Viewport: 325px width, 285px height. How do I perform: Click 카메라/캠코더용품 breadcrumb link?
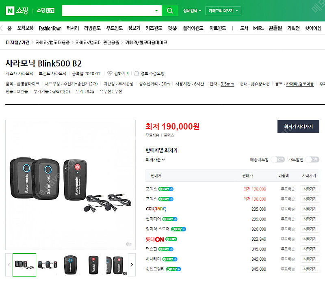tap(53, 43)
